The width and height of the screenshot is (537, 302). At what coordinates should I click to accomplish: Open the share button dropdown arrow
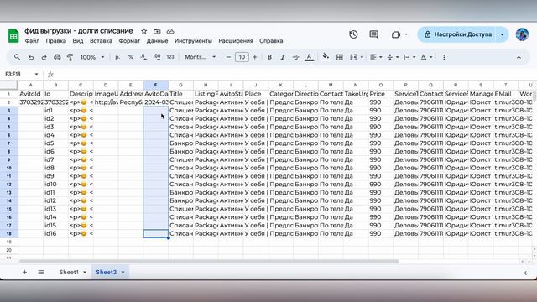[x=502, y=34]
